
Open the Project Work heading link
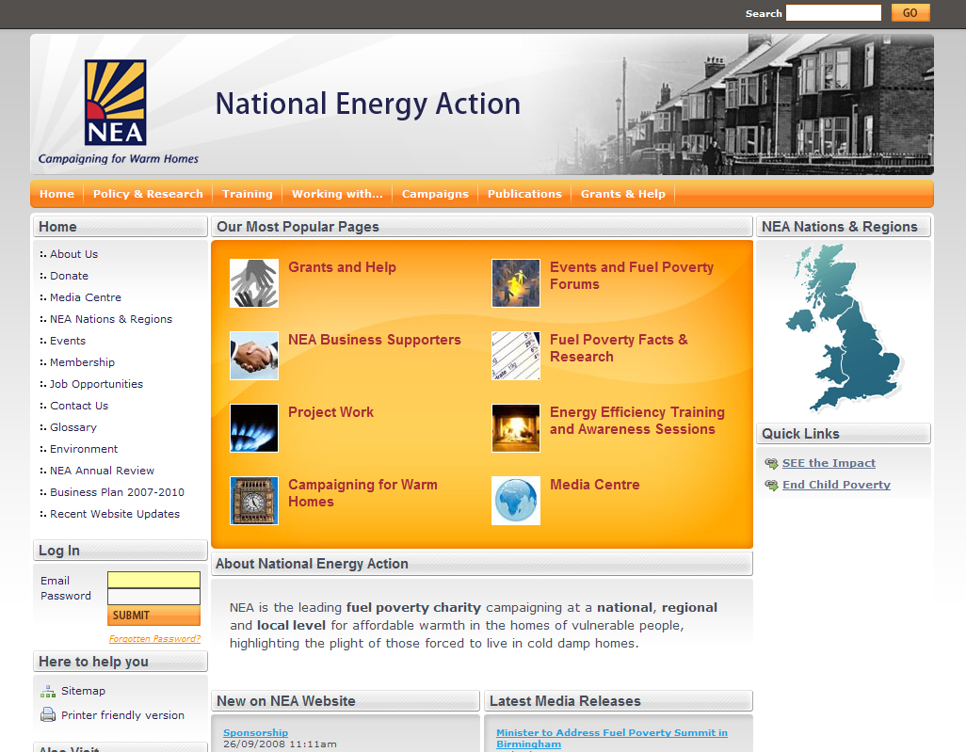click(x=330, y=412)
